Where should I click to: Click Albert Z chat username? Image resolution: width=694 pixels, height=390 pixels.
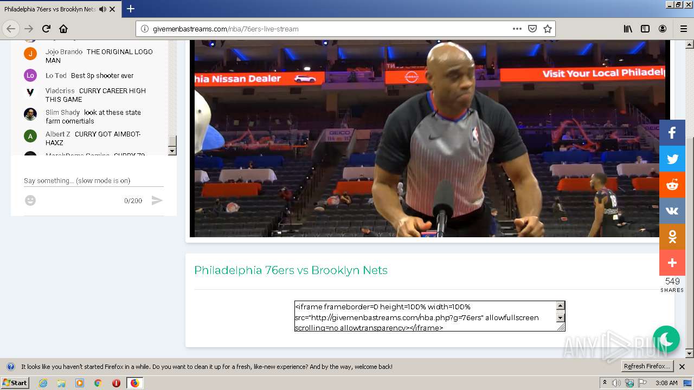click(x=58, y=134)
